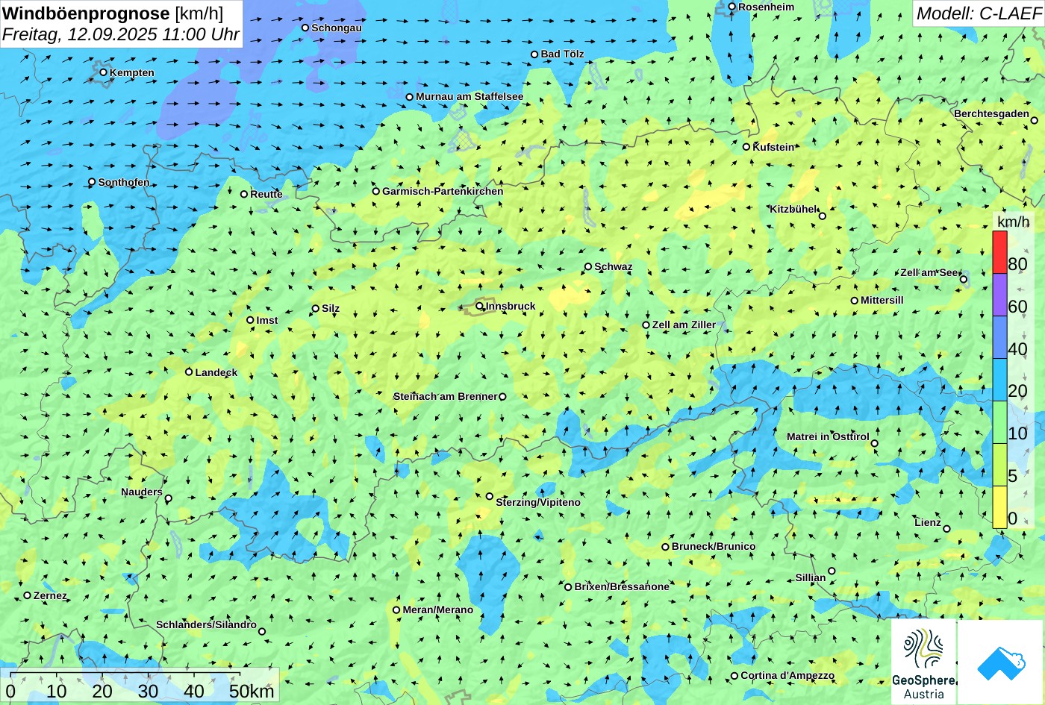Click the Mittersill town label
This screenshot has height=705, width=1045.
tap(882, 300)
